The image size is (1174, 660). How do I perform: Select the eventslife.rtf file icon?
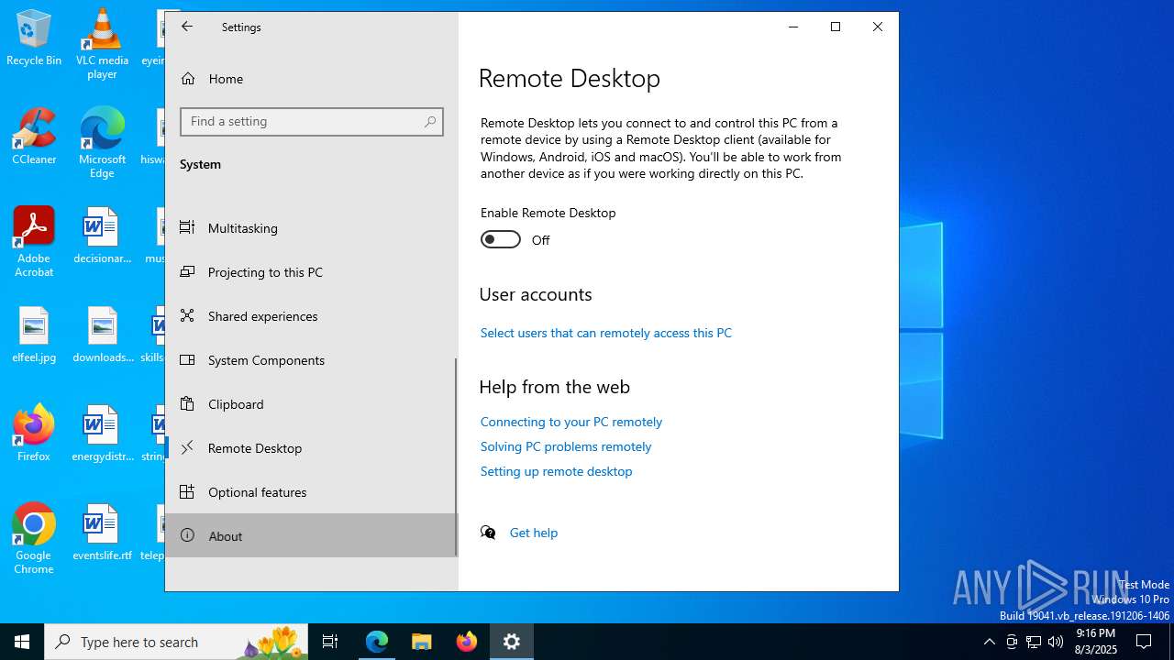coord(102,533)
